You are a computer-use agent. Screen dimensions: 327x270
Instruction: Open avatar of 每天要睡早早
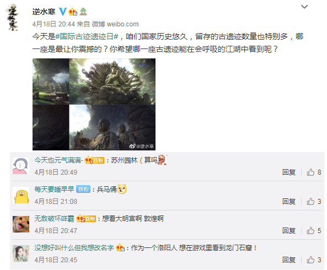coord(21,195)
